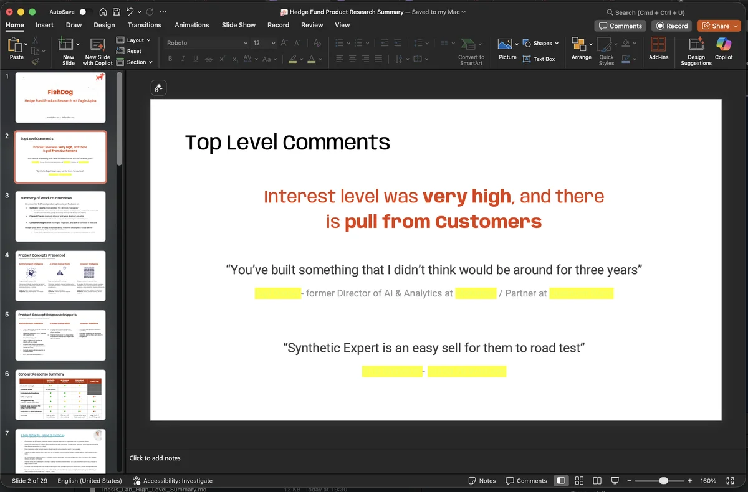Switch to Slide Sorter grid view
Image resolution: width=748 pixels, height=492 pixels.
point(579,481)
